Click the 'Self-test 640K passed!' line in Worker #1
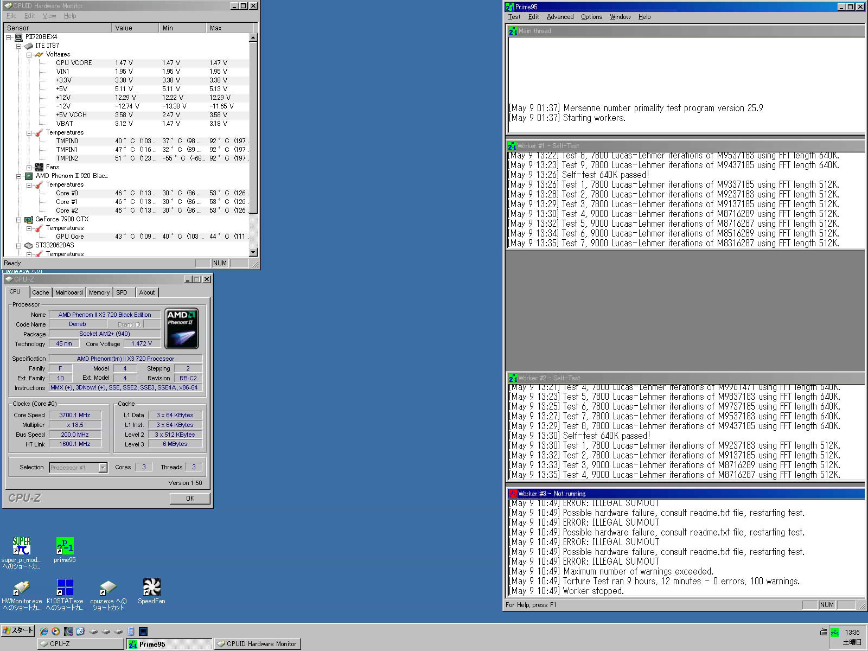868x651 pixels. tap(579, 175)
